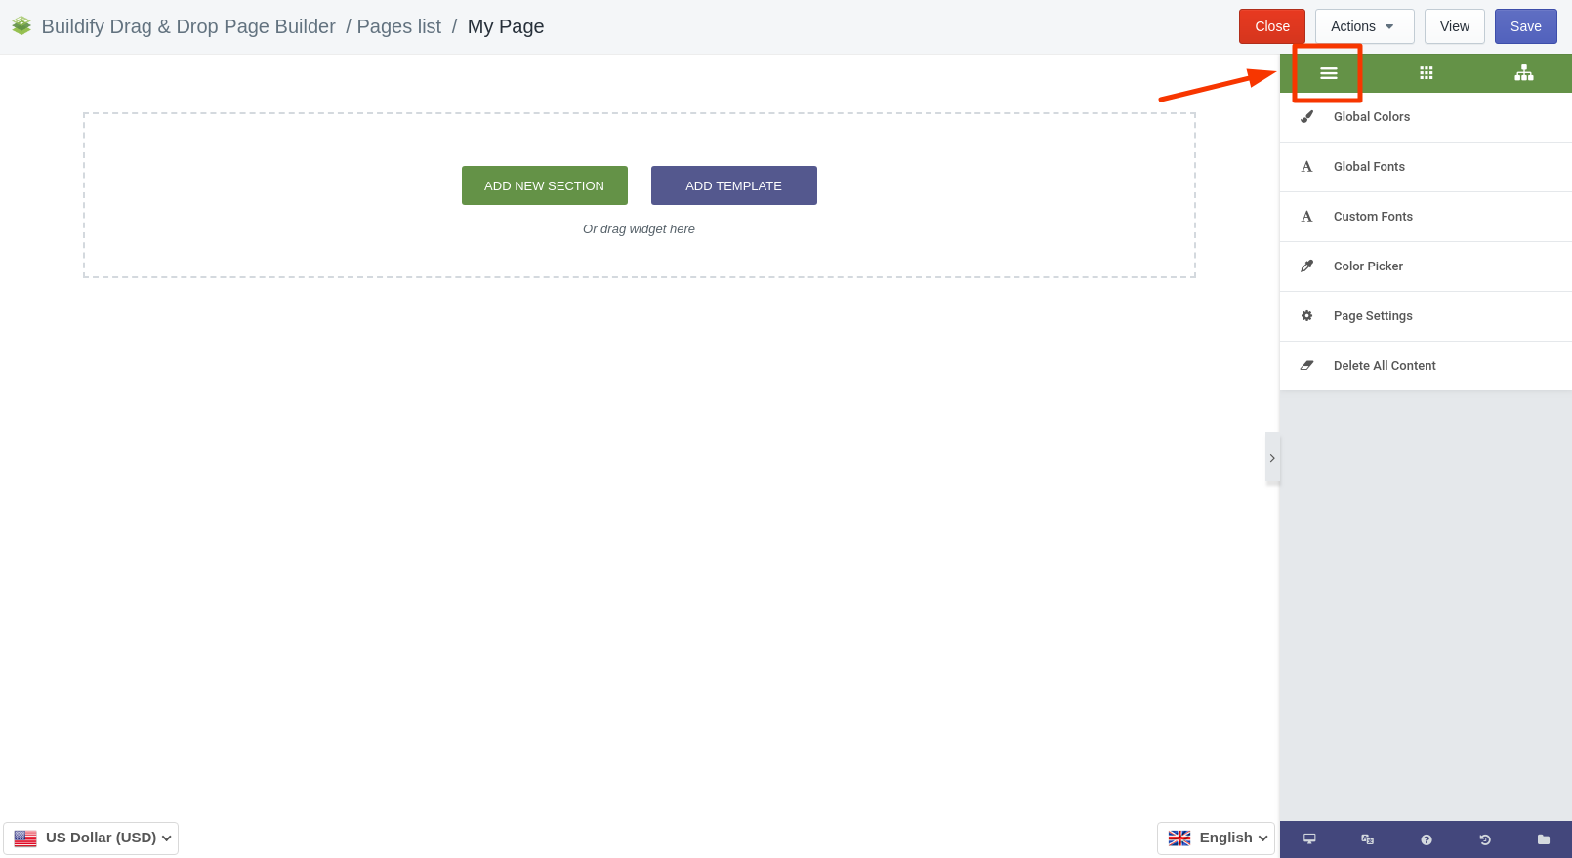1572x858 pixels.
Task: Go to Pages list breadcrumb link
Action: (x=398, y=26)
